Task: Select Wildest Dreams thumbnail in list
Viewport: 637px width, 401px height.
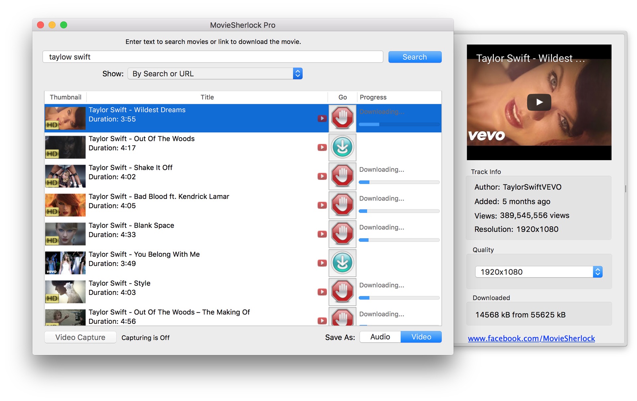Action: tap(65, 118)
